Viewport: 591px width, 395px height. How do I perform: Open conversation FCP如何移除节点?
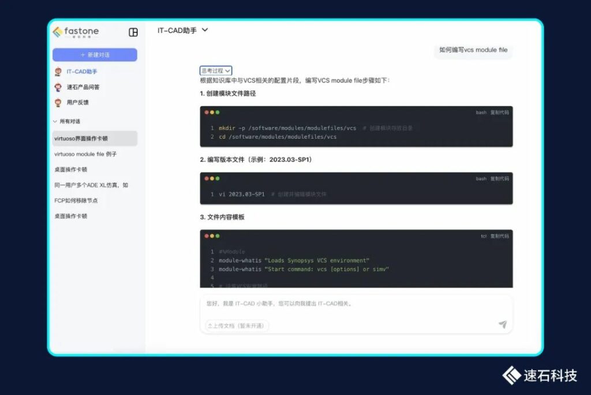[x=76, y=200]
